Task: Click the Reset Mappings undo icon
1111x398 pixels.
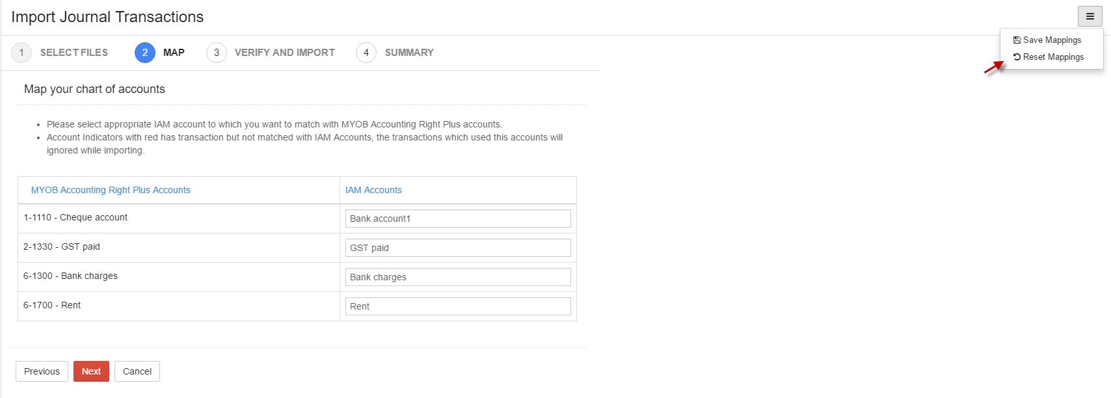Action: [x=1017, y=57]
